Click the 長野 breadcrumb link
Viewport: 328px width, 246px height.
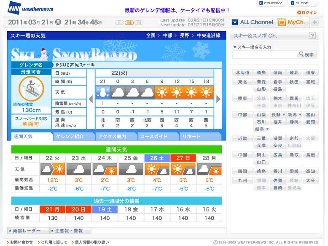click(x=185, y=35)
